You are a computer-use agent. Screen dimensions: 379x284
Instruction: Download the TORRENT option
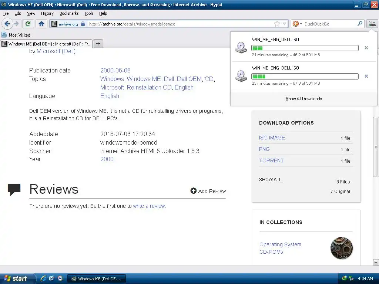point(271,160)
